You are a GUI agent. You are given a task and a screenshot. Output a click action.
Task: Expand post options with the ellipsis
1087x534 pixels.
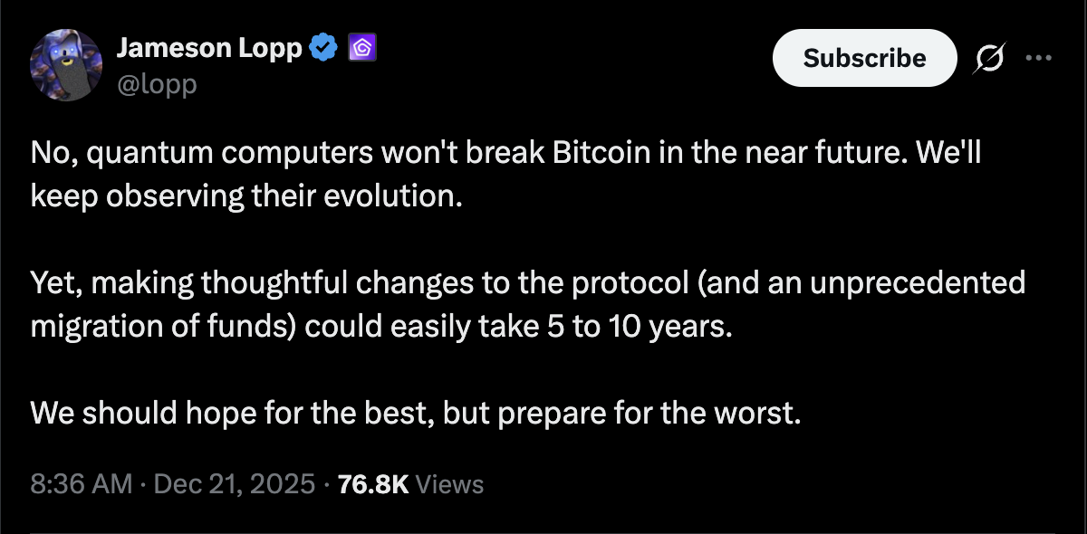point(1041,56)
